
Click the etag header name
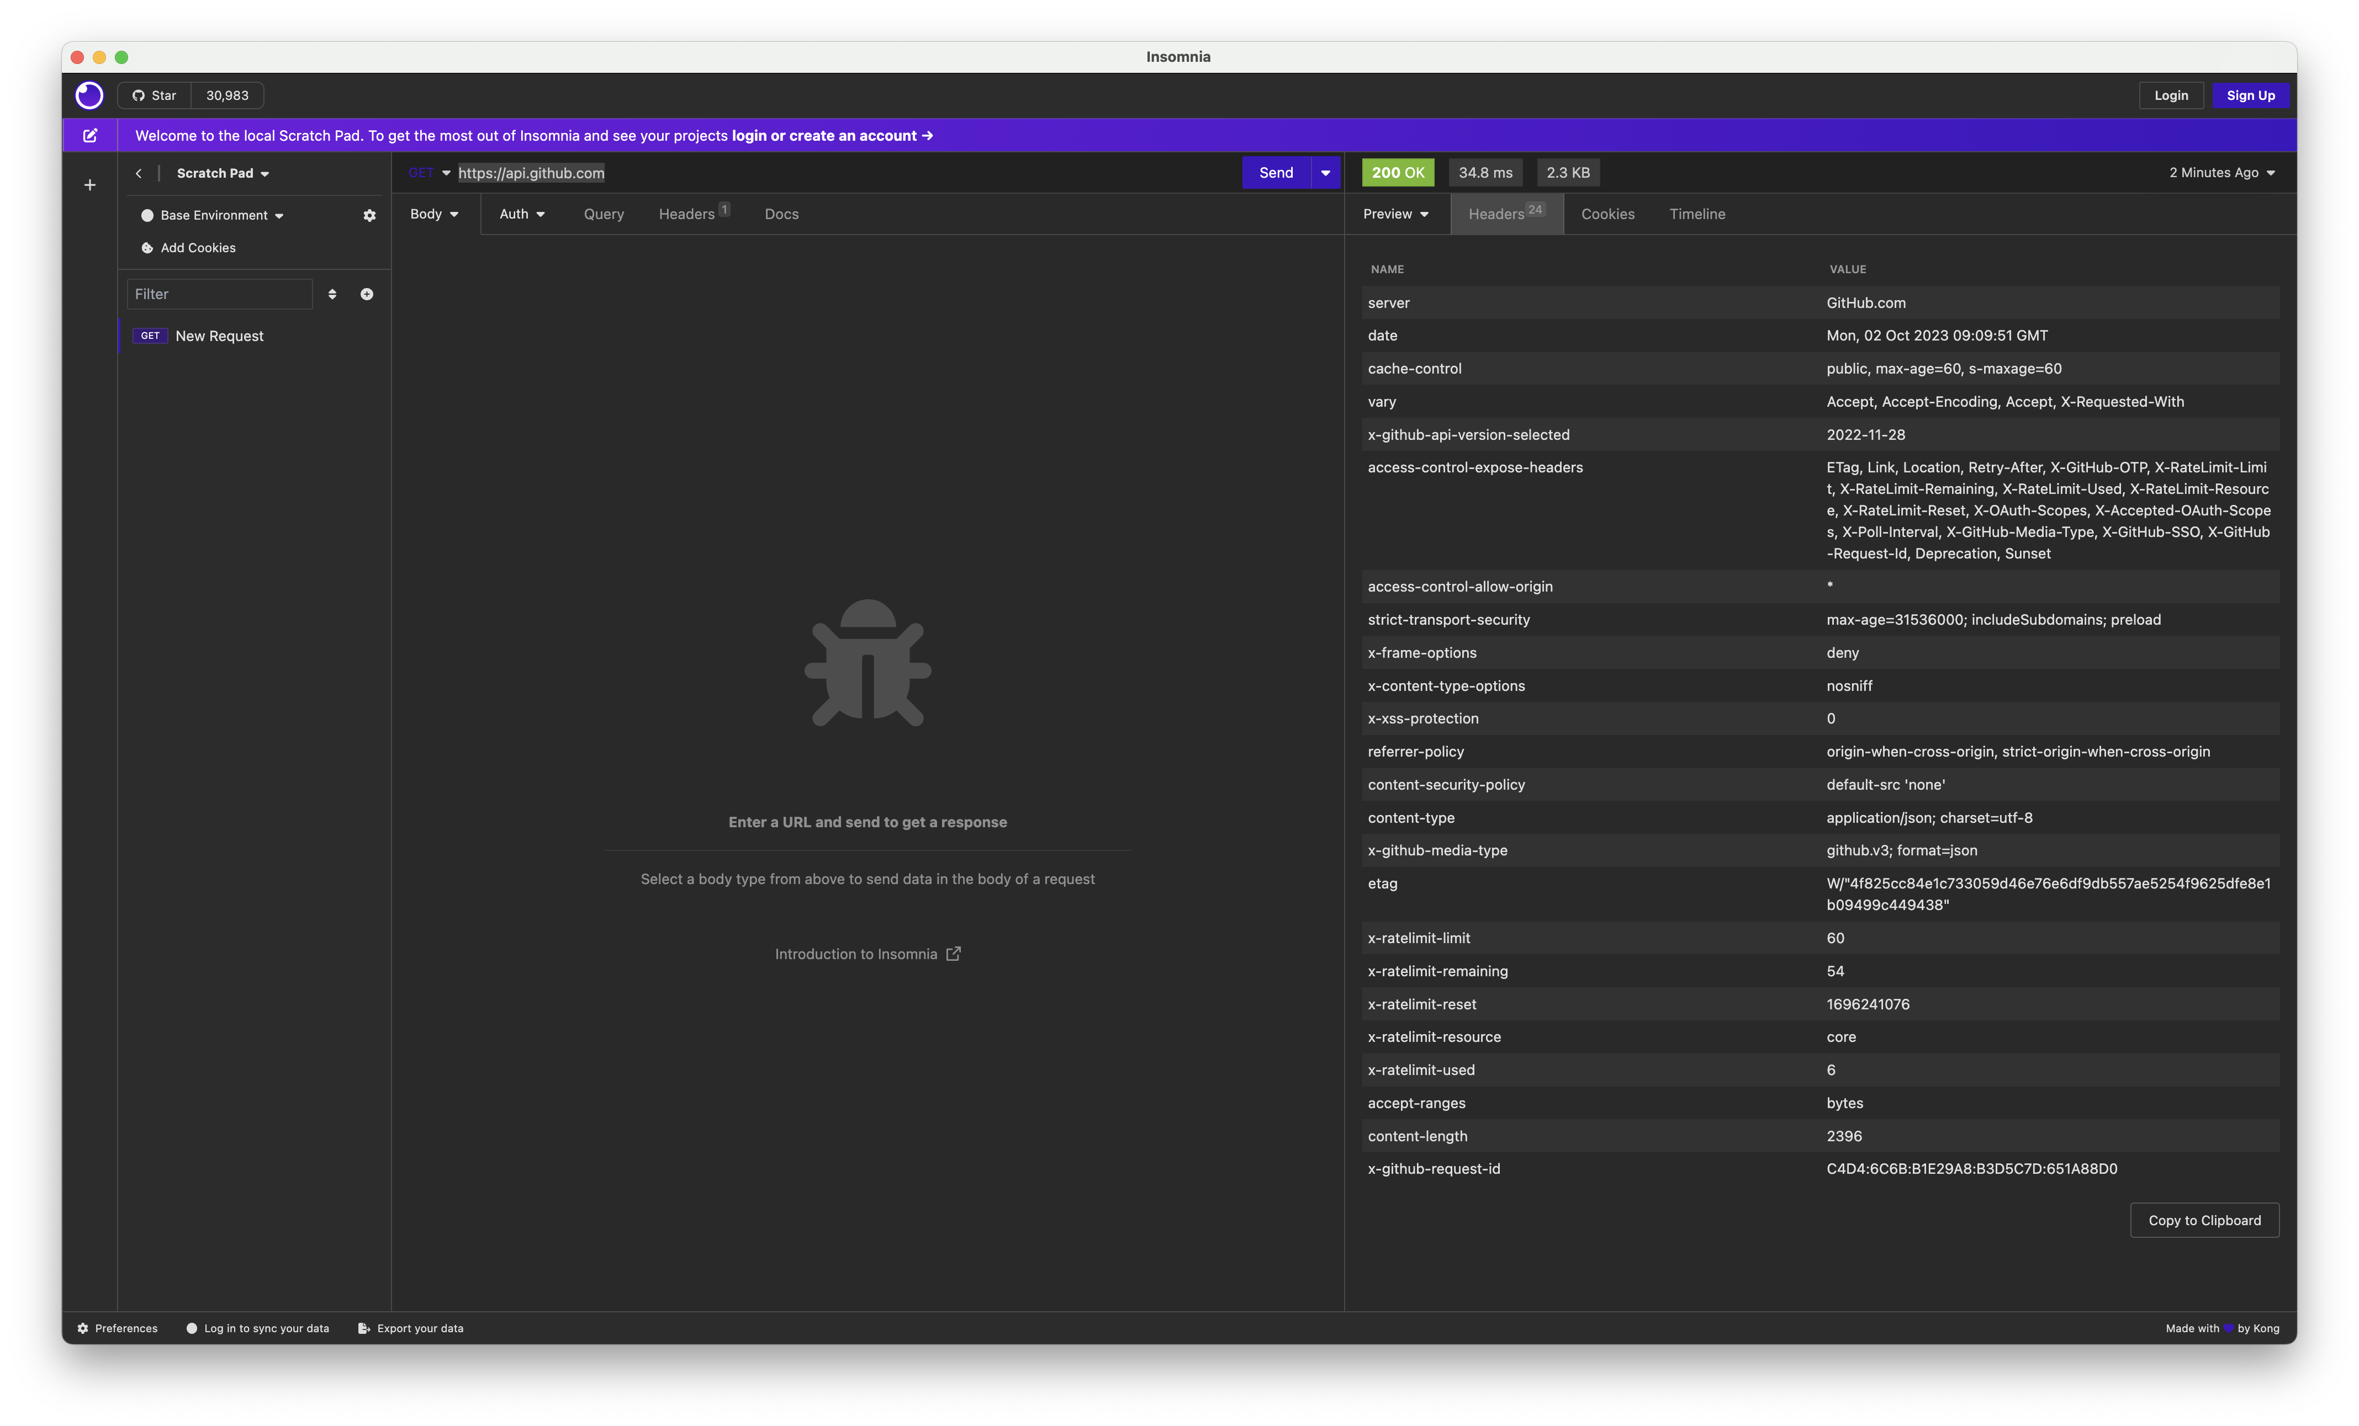pyautogui.click(x=1383, y=884)
